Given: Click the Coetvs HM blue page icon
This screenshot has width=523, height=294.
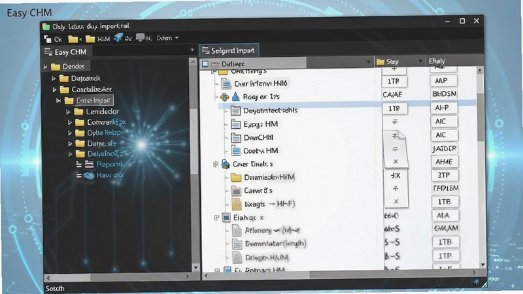Looking at the screenshot, I should (x=236, y=151).
